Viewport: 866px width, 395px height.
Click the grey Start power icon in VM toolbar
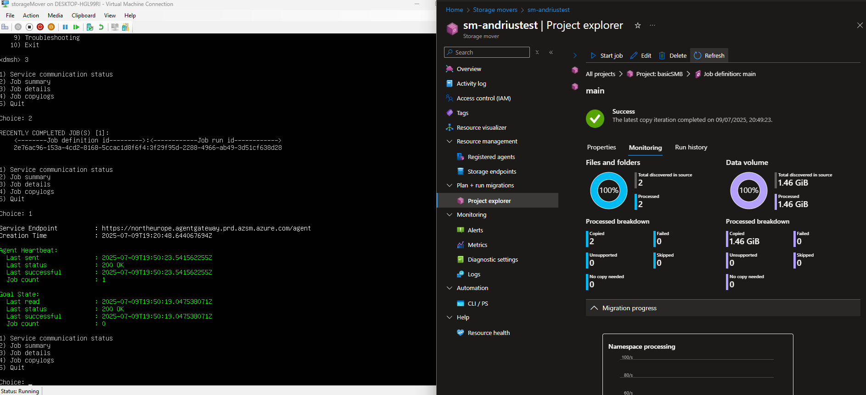tap(18, 27)
